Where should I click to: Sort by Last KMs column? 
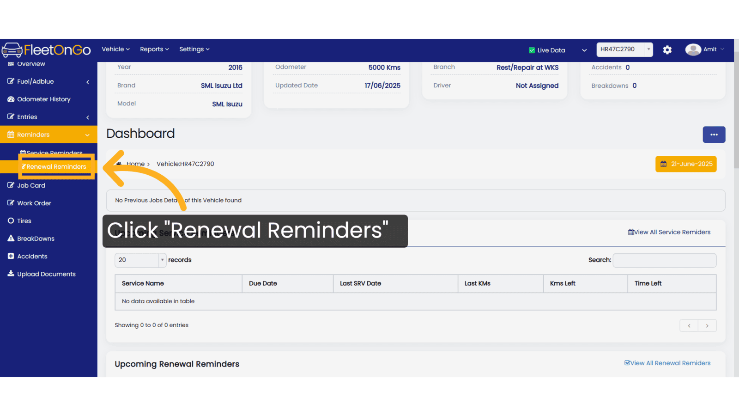pyautogui.click(x=500, y=283)
